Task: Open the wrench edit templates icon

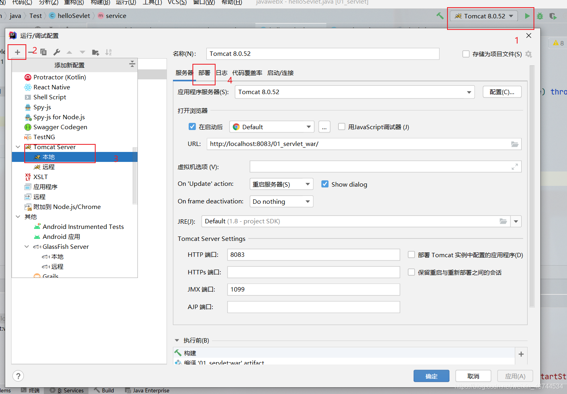Action: click(x=57, y=52)
